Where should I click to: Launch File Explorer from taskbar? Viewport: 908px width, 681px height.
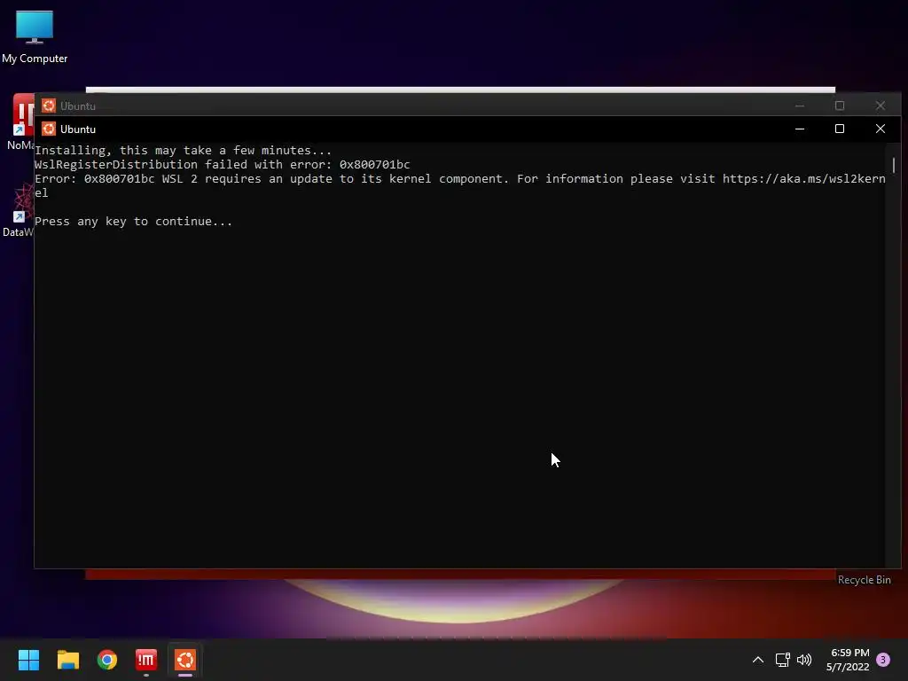[x=67, y=660]
